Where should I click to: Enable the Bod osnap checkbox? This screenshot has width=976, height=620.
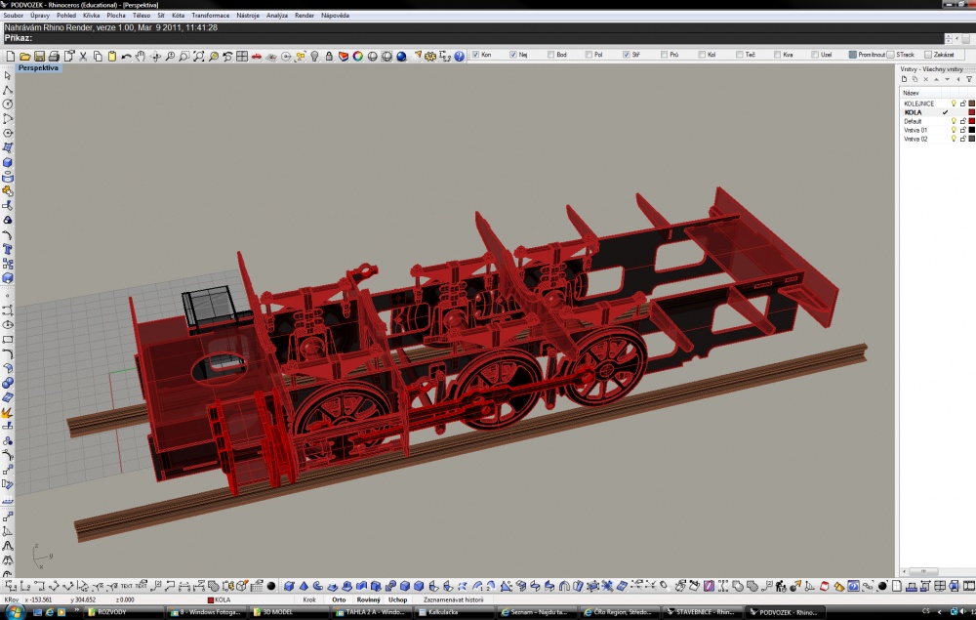550,55
